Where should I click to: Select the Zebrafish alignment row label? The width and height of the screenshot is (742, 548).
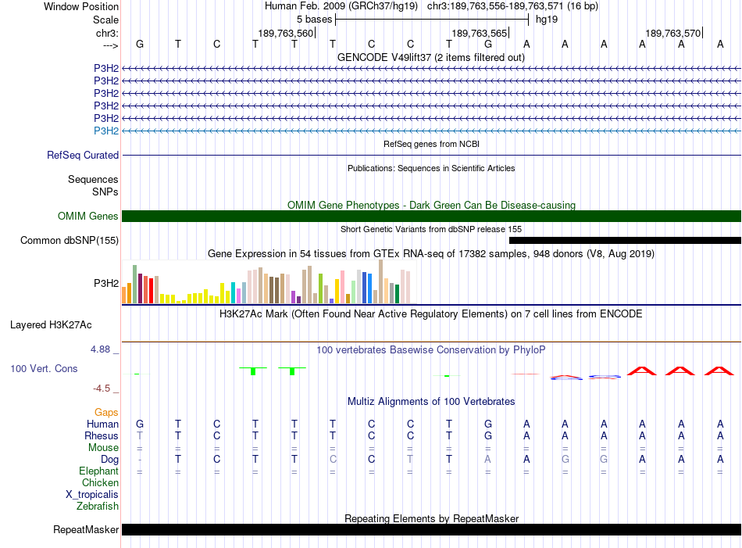[98, 507]
